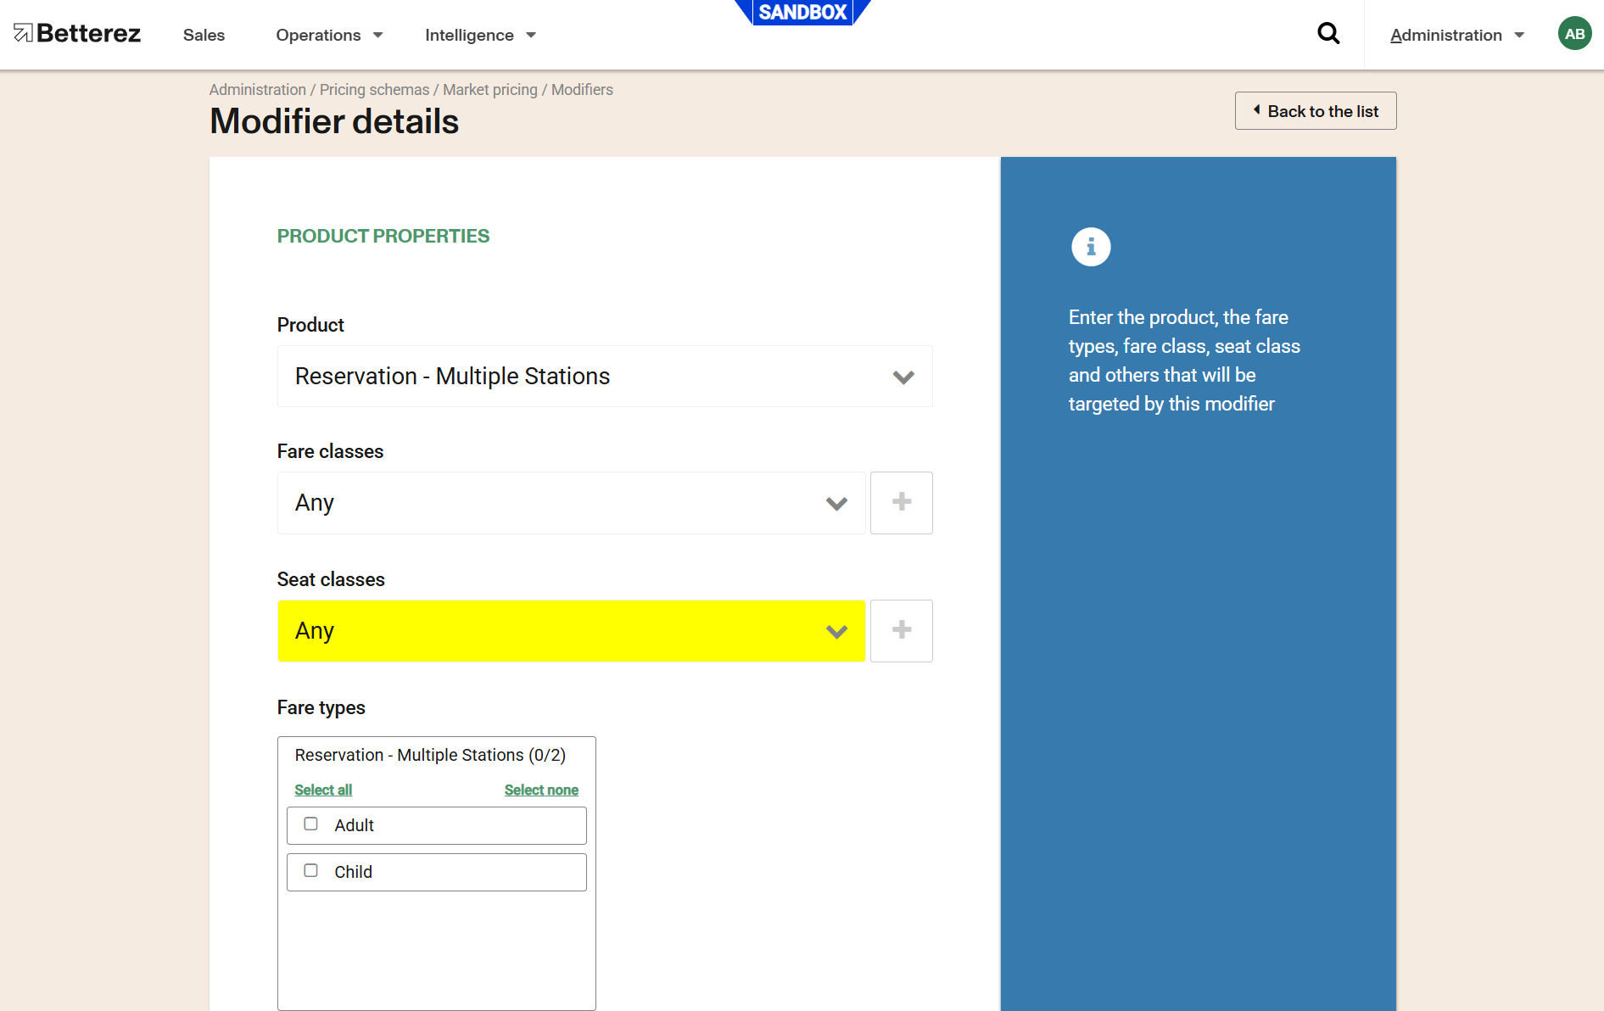This screenshot has width=1604, height=1011.
Task: Click Select none fare types link
Action: coord(541,790)
